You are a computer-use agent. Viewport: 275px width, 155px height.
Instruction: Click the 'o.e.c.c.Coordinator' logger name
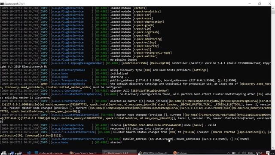tap(67, 91)
